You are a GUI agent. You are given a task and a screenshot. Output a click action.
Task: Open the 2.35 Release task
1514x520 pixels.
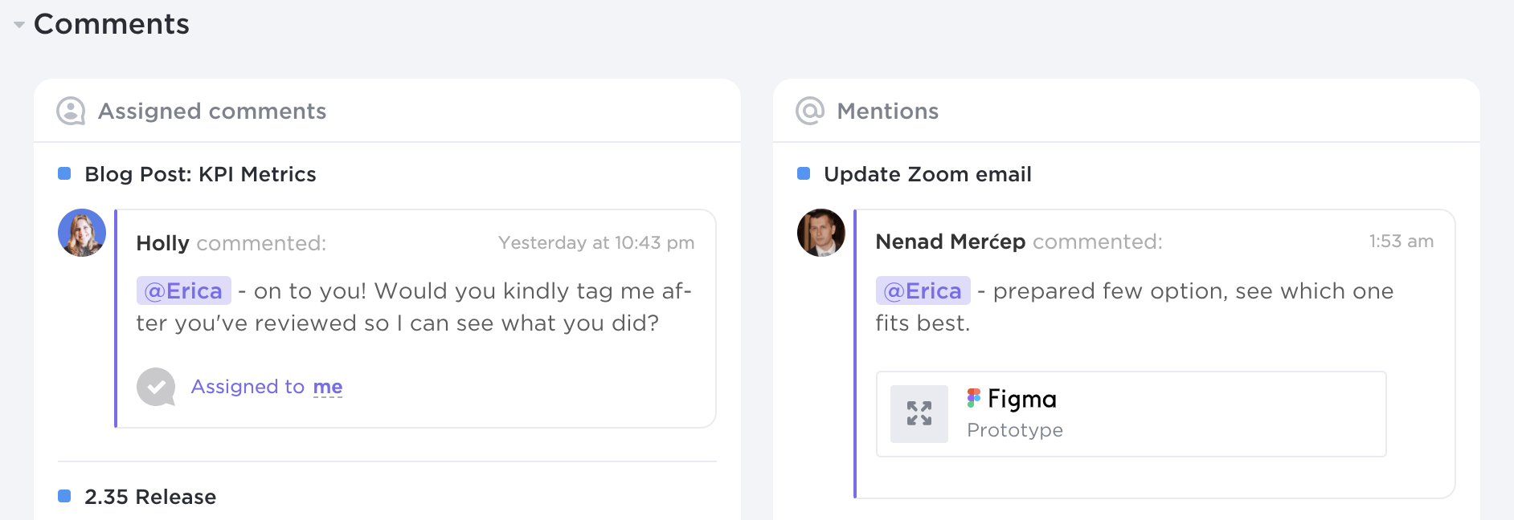pos(150,497)
